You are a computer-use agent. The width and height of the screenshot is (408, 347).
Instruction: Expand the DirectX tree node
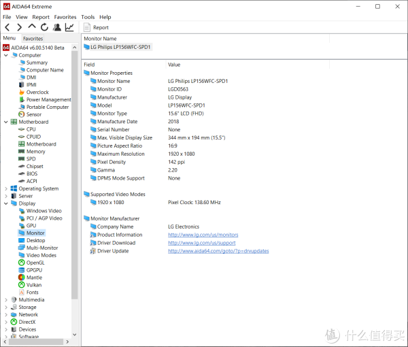click(6, 322)
